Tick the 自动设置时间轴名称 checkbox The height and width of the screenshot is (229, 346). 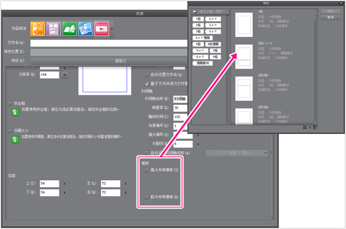tap(147, 153)
